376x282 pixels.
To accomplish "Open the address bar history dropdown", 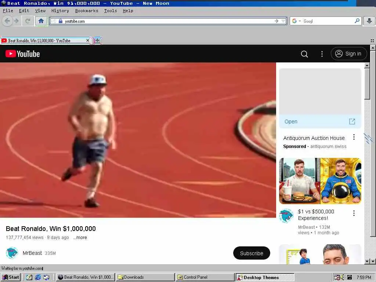I will [x=283, y=21].
